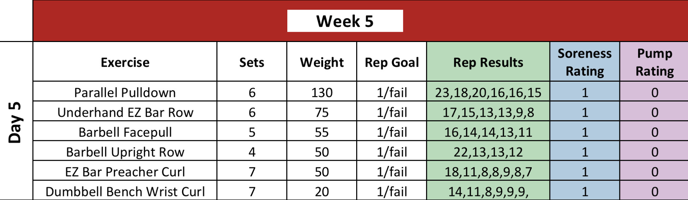The height and width of the screenshot is (200, 688).
Task: Select rep results 23,18,20,16,16,15 cell
Action: click(x=488, y=92)
